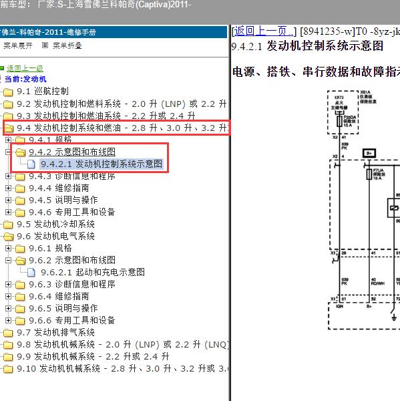Select the 9.6 发动机电气系统 label

[x=55, y=237]
